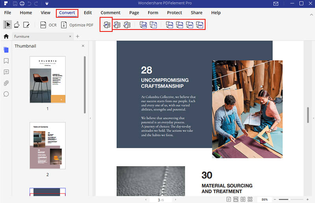Click Optimize PDF

coord(77,25)
